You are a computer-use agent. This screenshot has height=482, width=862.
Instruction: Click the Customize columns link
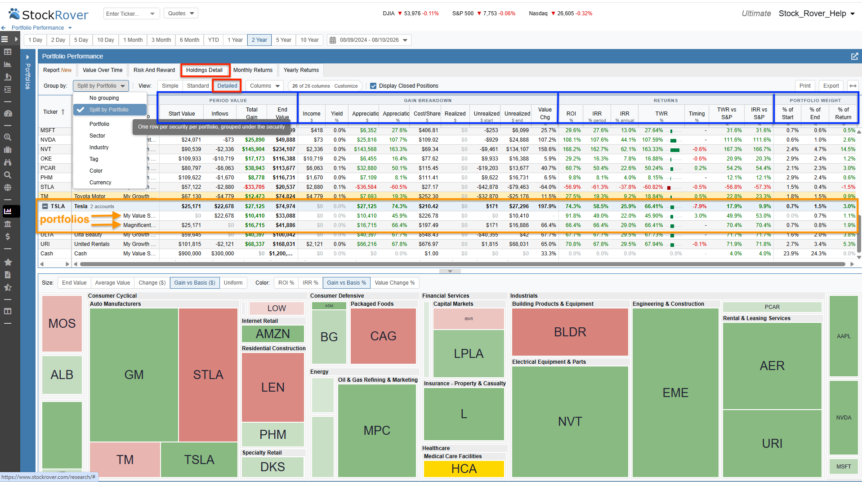346,86
